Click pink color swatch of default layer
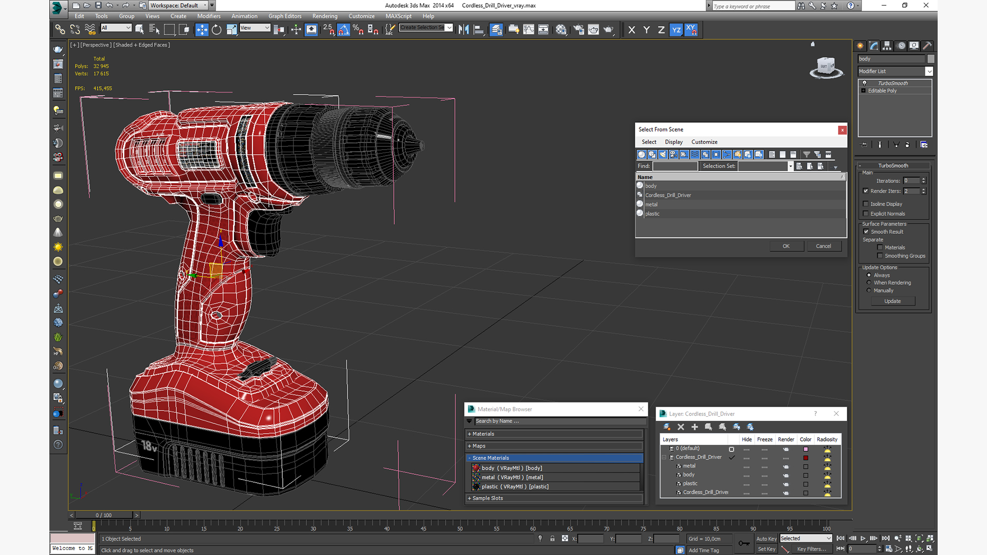The height and width of the screenshot is (555, 987). (806, 449)
